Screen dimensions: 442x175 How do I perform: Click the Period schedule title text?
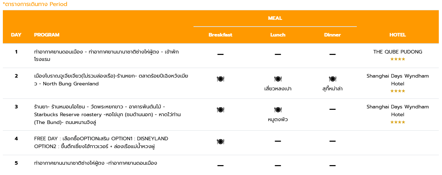(35, 4)
